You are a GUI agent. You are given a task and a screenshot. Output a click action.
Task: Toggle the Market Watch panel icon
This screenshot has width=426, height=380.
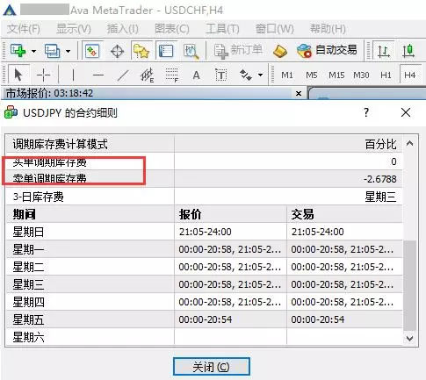click(x=92, y=51)
